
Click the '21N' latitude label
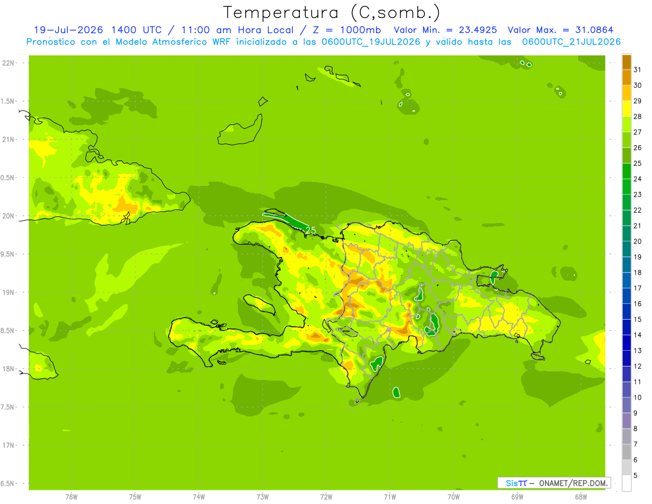coord(8,139)
